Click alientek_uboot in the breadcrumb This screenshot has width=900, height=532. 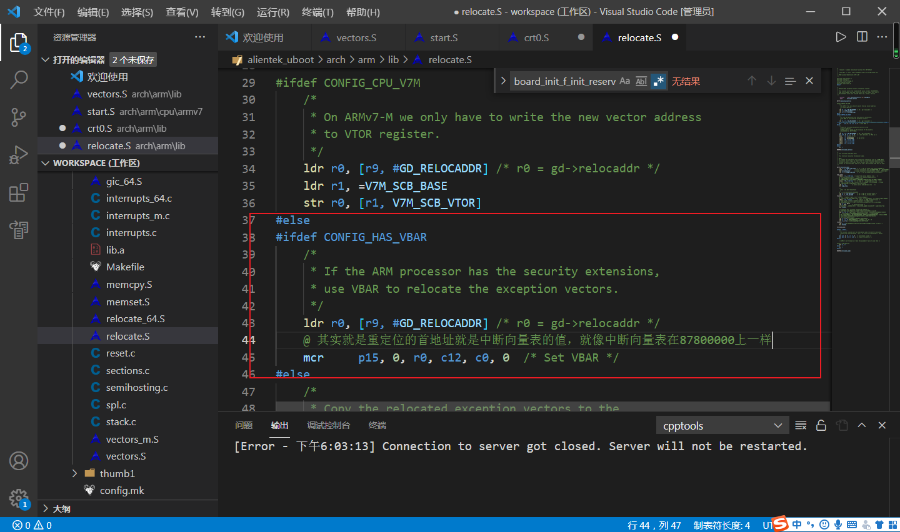[x=281, y=59]
